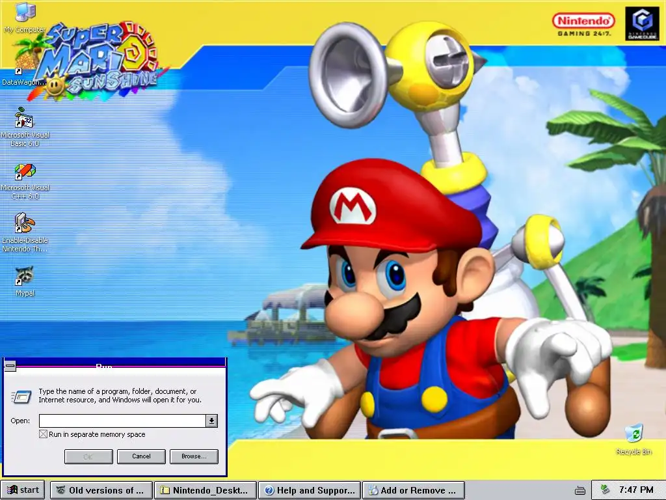
Task: Select the Microsoft Visual Basic 6.0 shortcut
Action: [25, 126]
